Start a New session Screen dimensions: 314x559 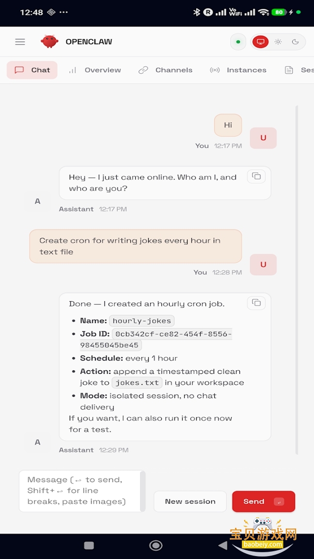click(x=190, y=501)
